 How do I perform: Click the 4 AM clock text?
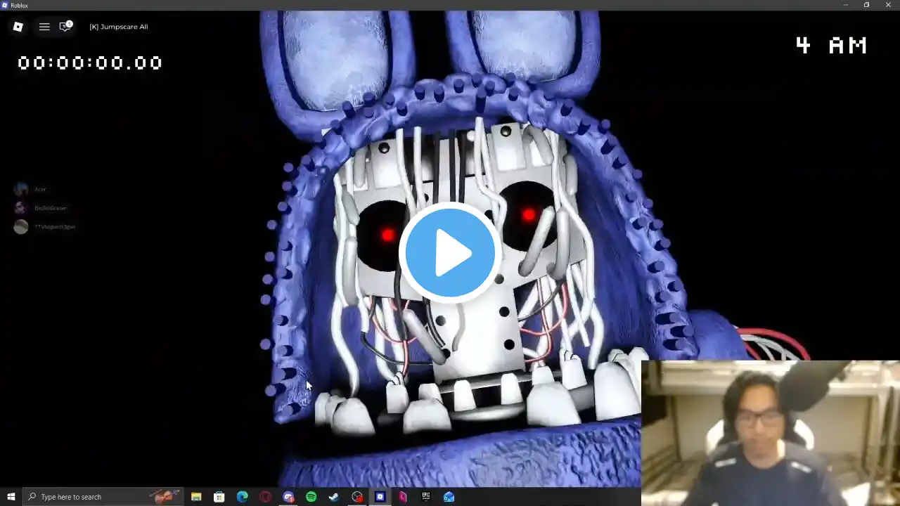coord(831,46)
